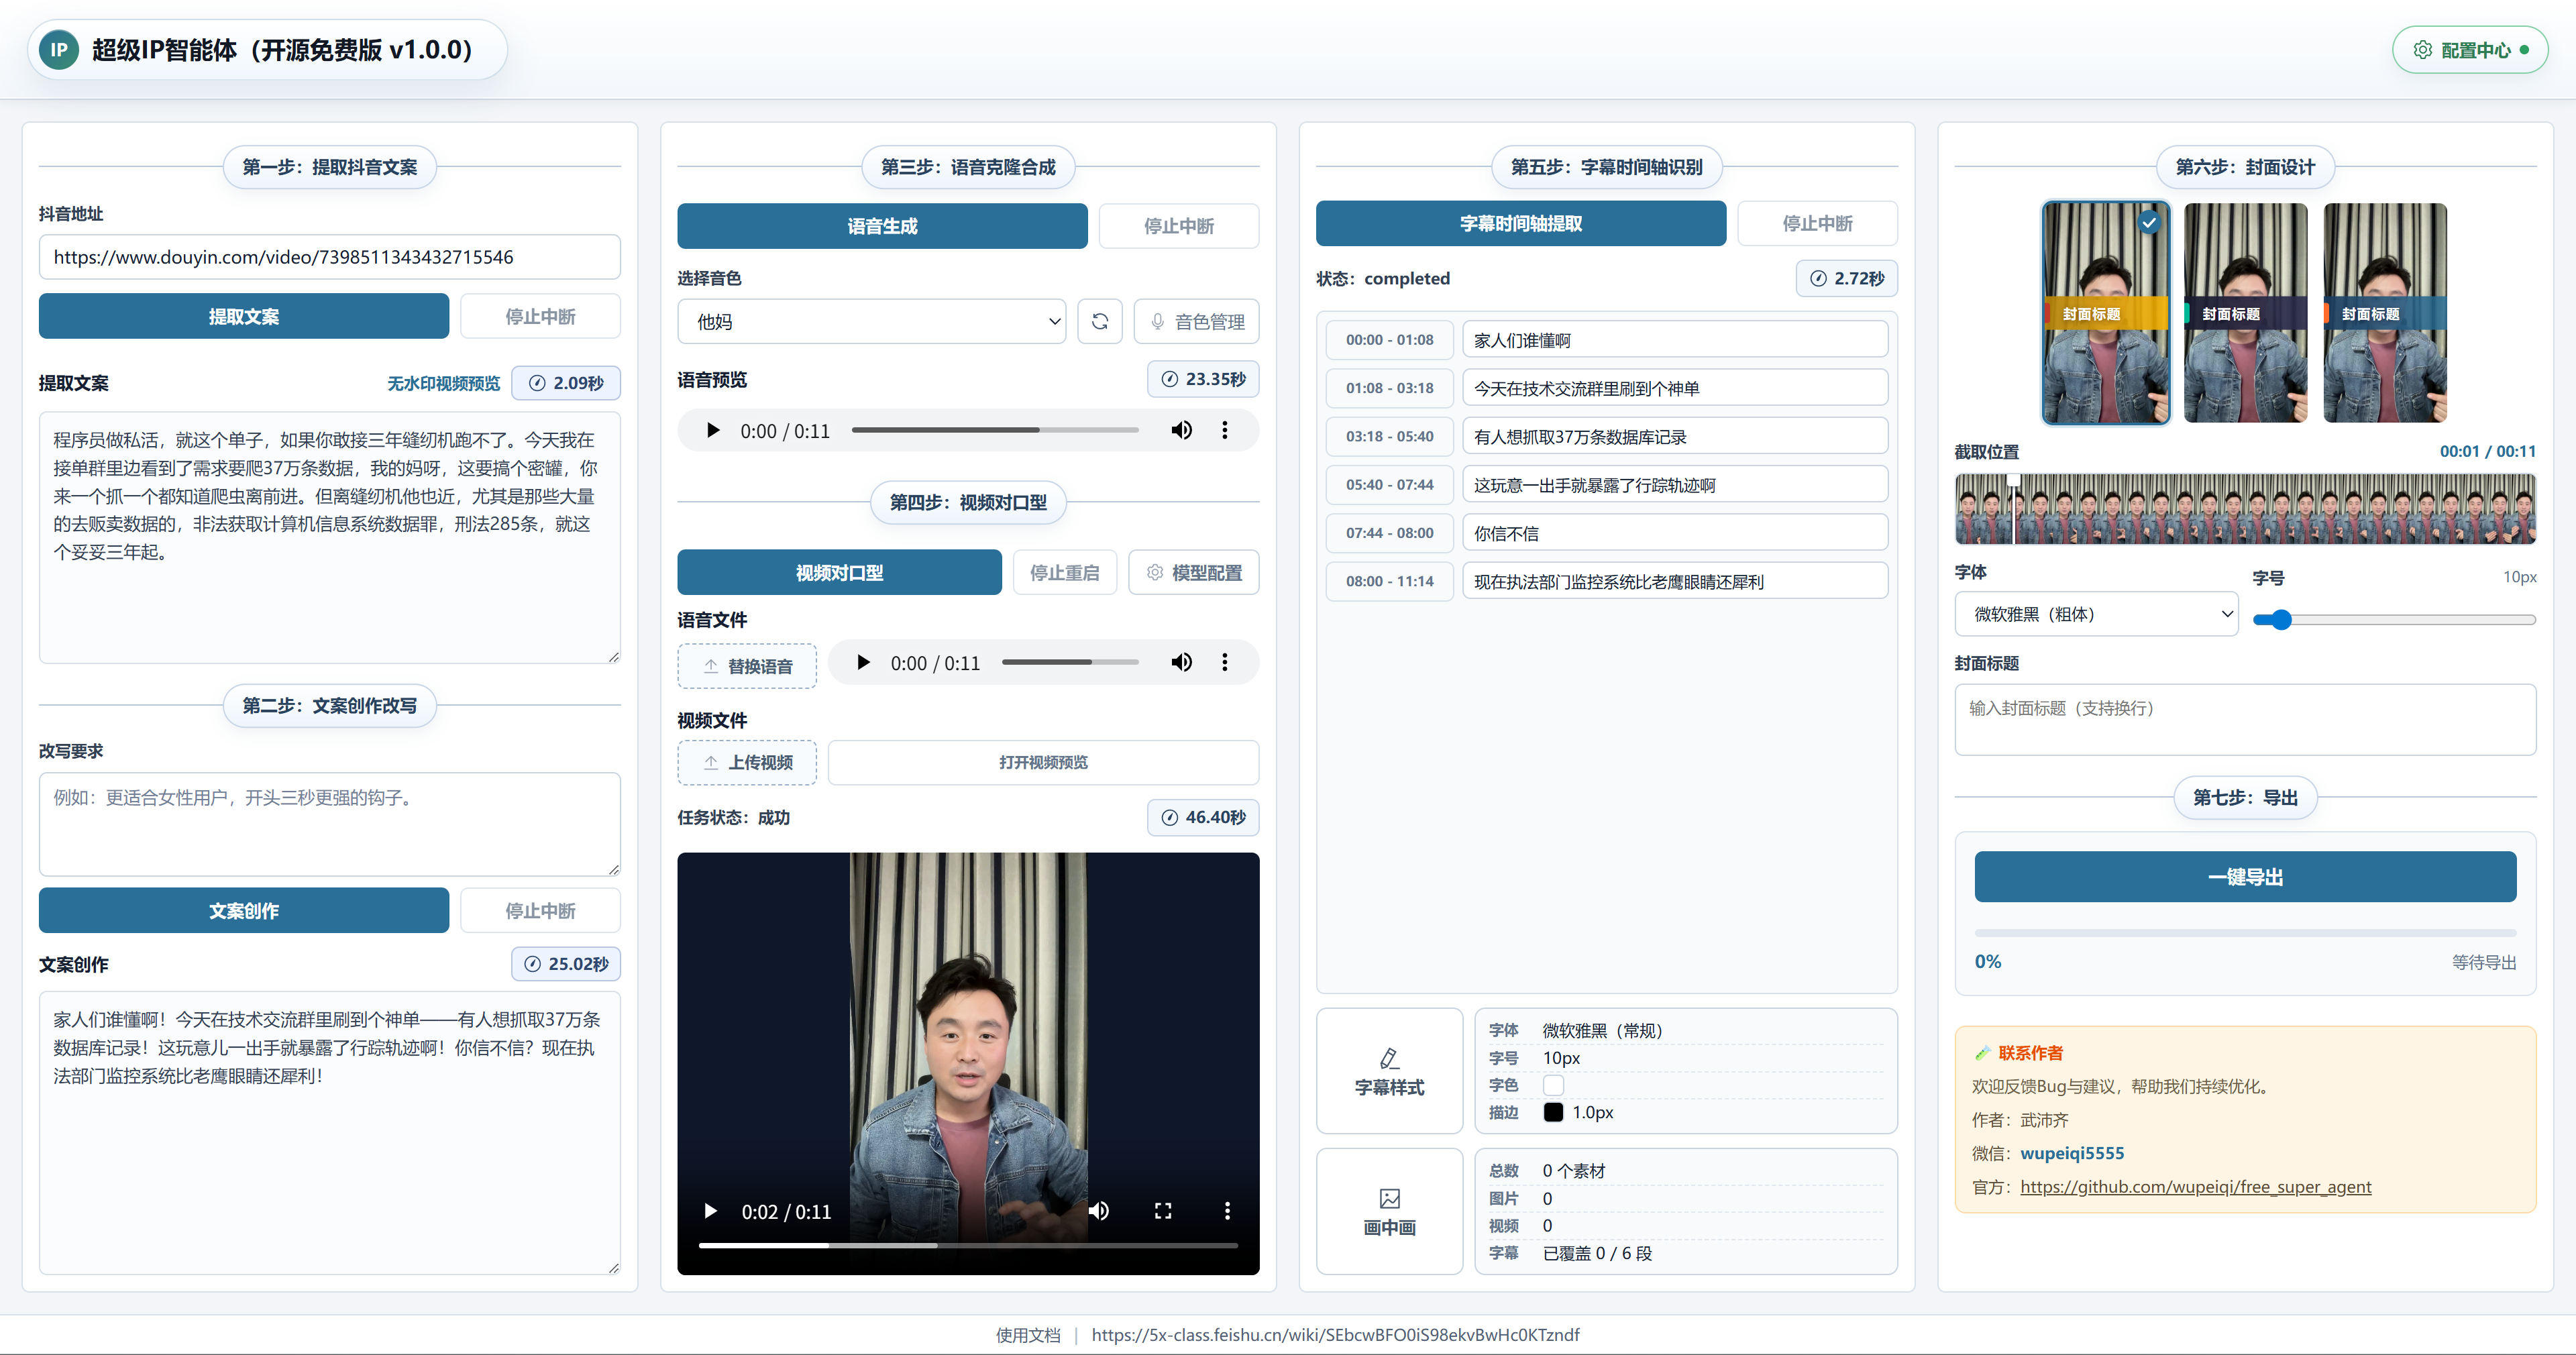2576x1355 pixels.
Task: Select the blue banner cover template
Action: pos(2385,313)
